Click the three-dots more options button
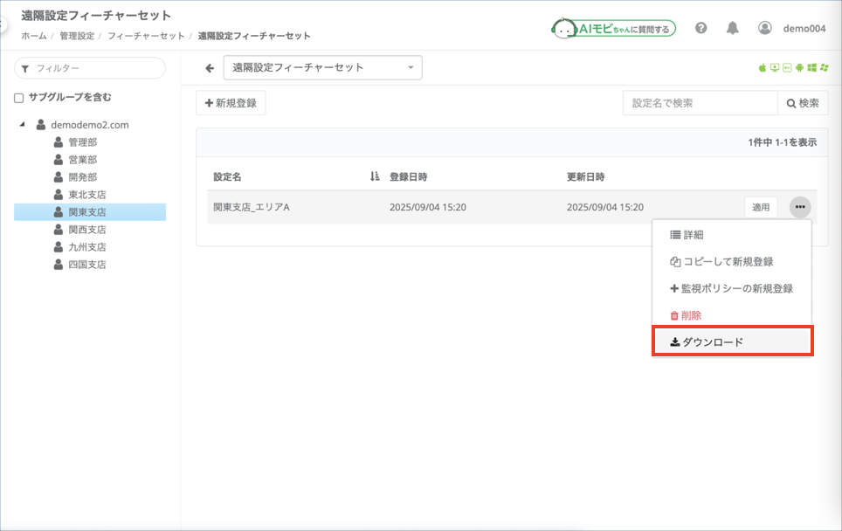Image resolution: width=842 pixels, height=531 pixels. [x=800, y=207]
